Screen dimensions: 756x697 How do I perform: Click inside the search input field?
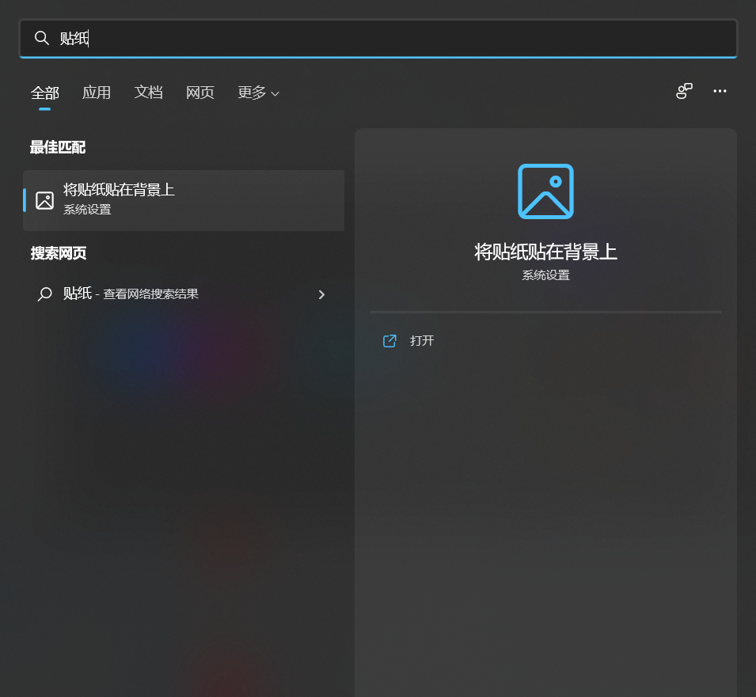(x=317, y=37)
